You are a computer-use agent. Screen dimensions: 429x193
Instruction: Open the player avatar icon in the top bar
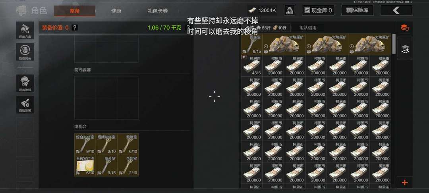coord(290,10)
